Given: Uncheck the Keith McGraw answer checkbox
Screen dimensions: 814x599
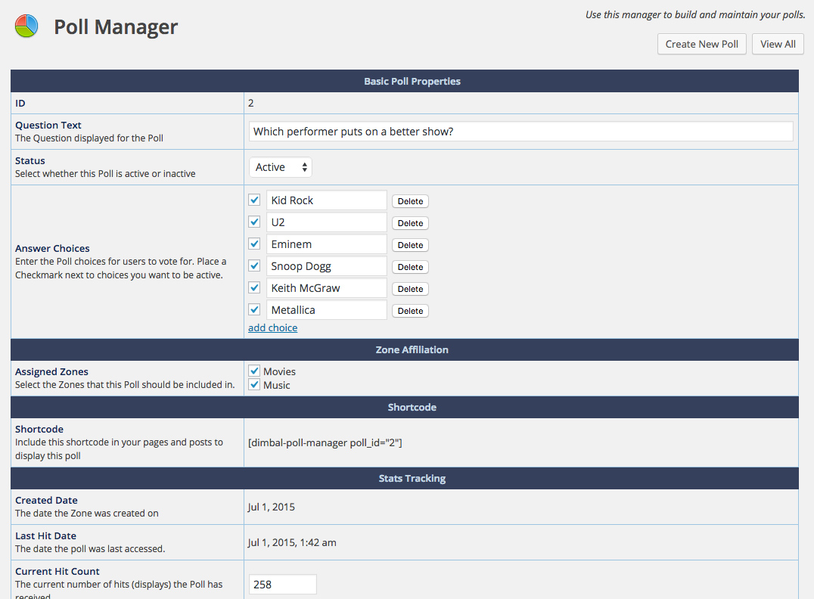Looking at the screenshot, I should [254, 287].
